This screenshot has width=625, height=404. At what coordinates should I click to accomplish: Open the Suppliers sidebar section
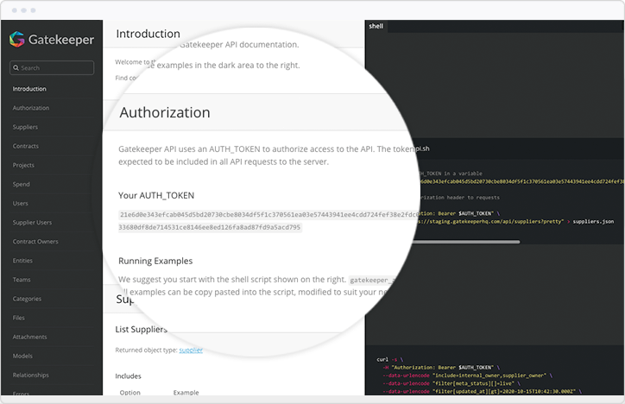point(25,127)
